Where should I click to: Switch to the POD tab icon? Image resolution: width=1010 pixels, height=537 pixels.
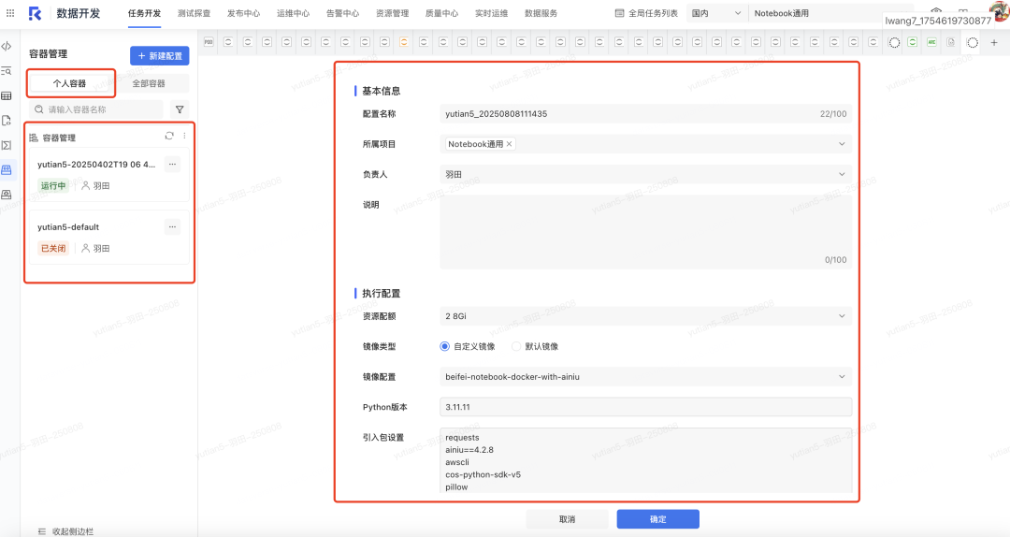pos(209,42)
